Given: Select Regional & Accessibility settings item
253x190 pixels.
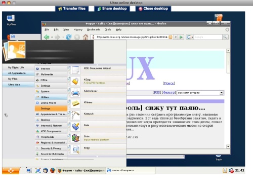Looking at the screenshot, I should pyautogui.click(x=51, y=143).
